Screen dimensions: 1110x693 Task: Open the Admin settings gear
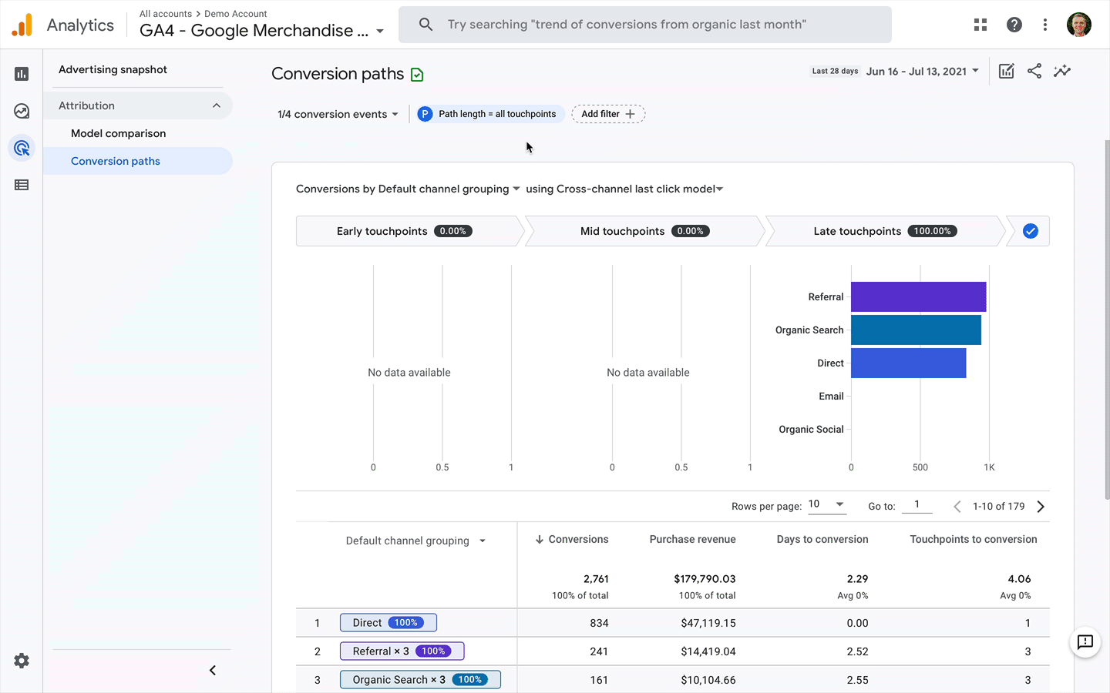(21, 661)
